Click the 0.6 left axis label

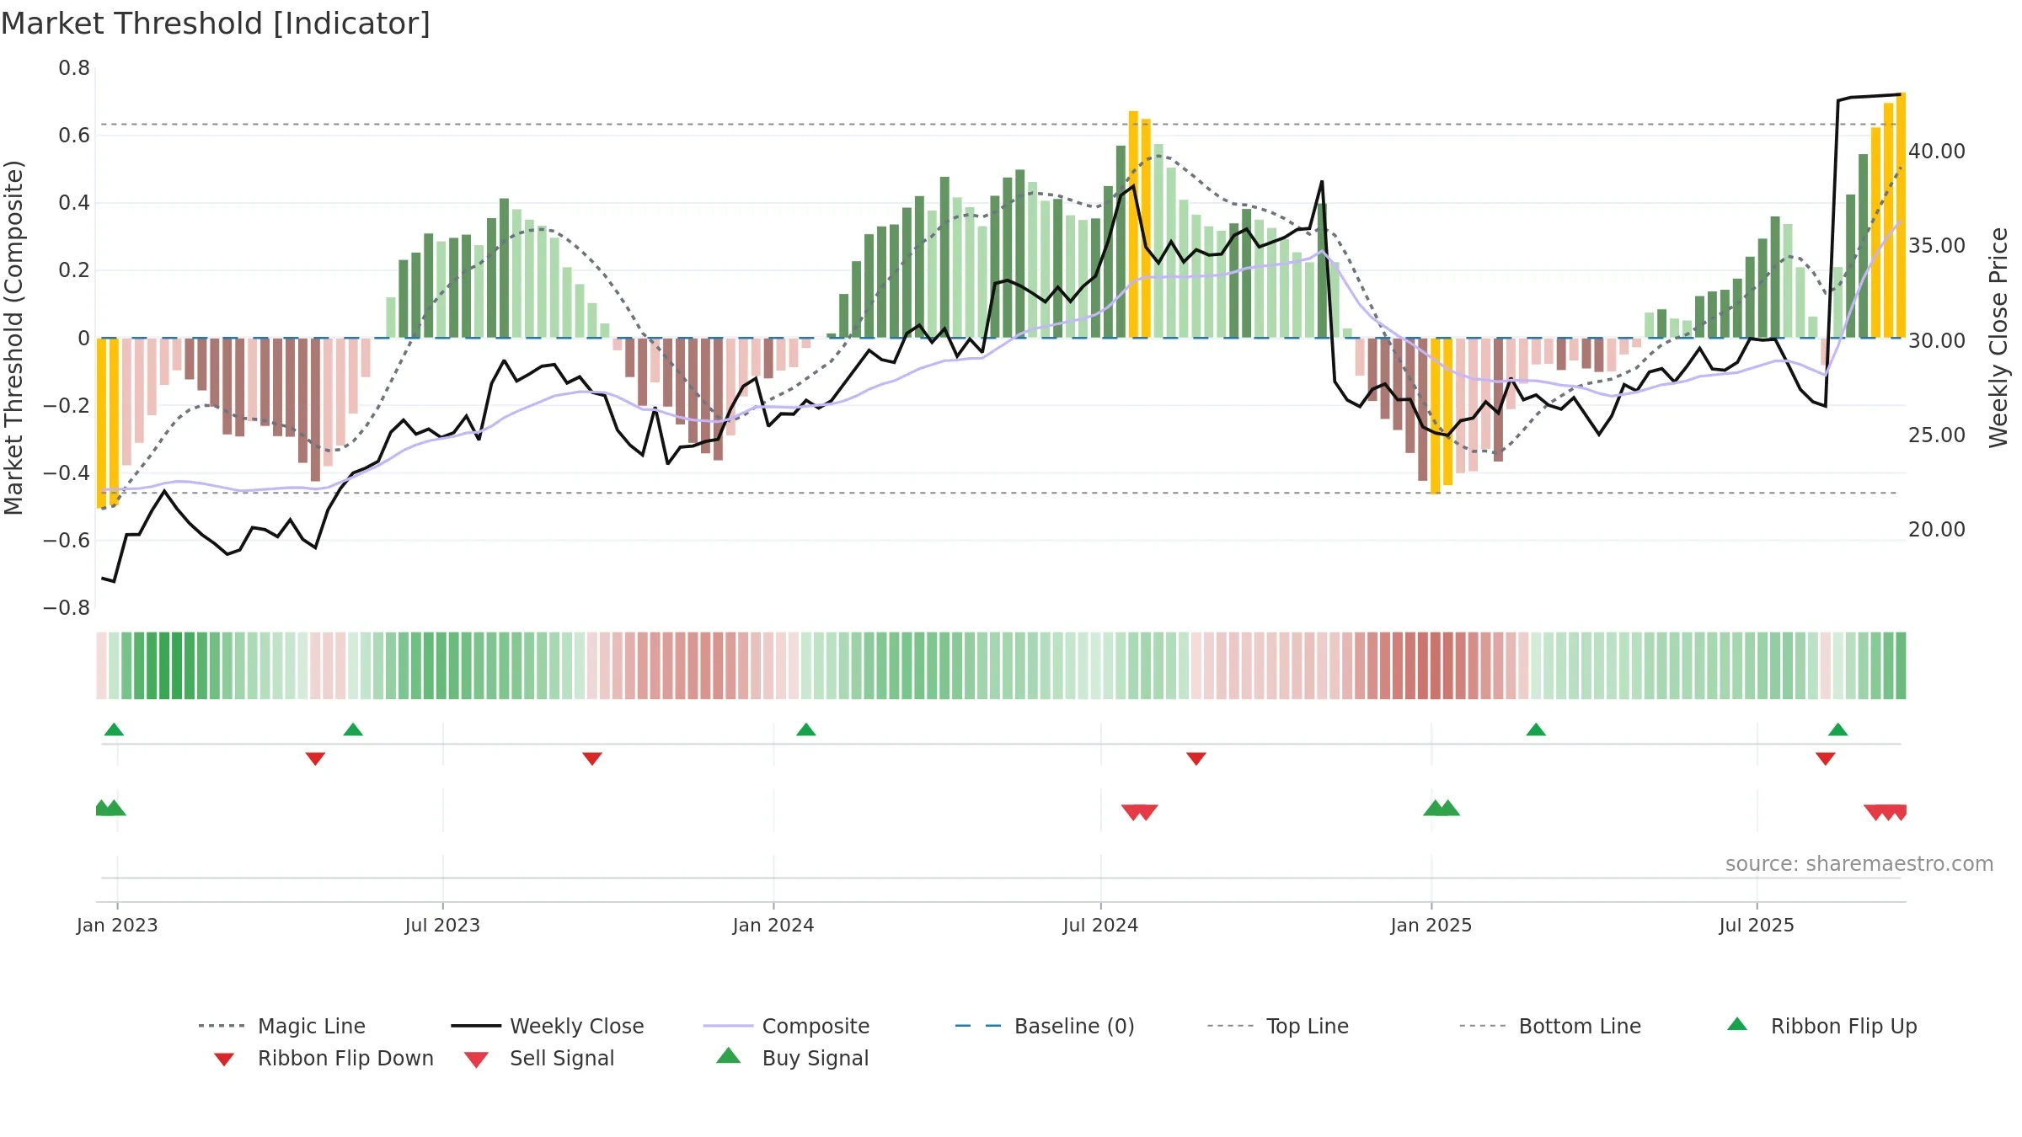pos(74,136)
